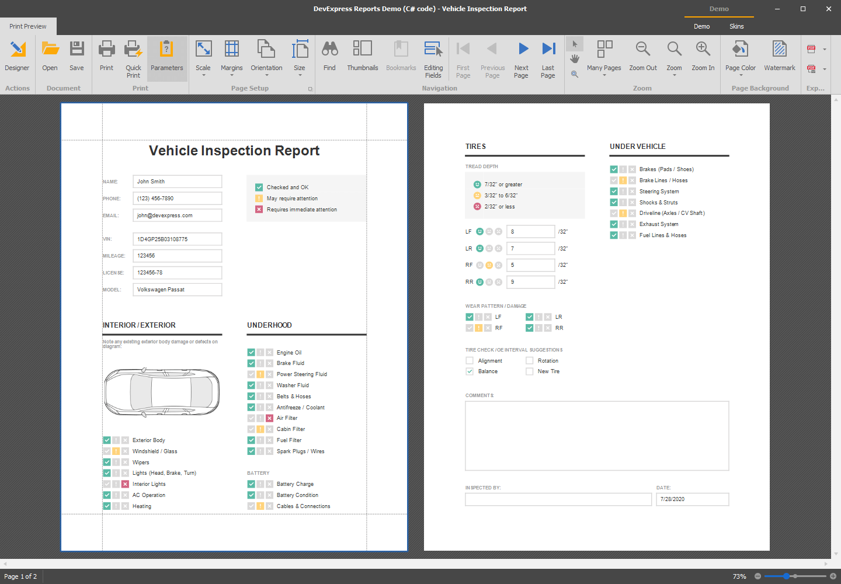
Task: Open the Page Color dropdown
Action: [740, 76]
